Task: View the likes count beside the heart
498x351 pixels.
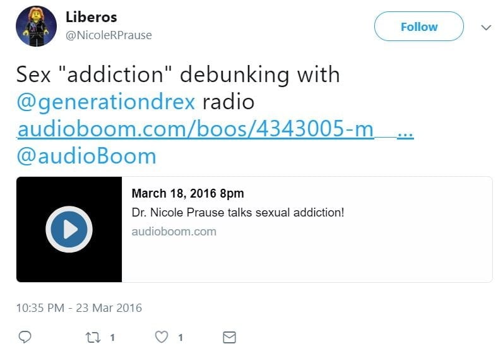Action: (x=181, y=337)
